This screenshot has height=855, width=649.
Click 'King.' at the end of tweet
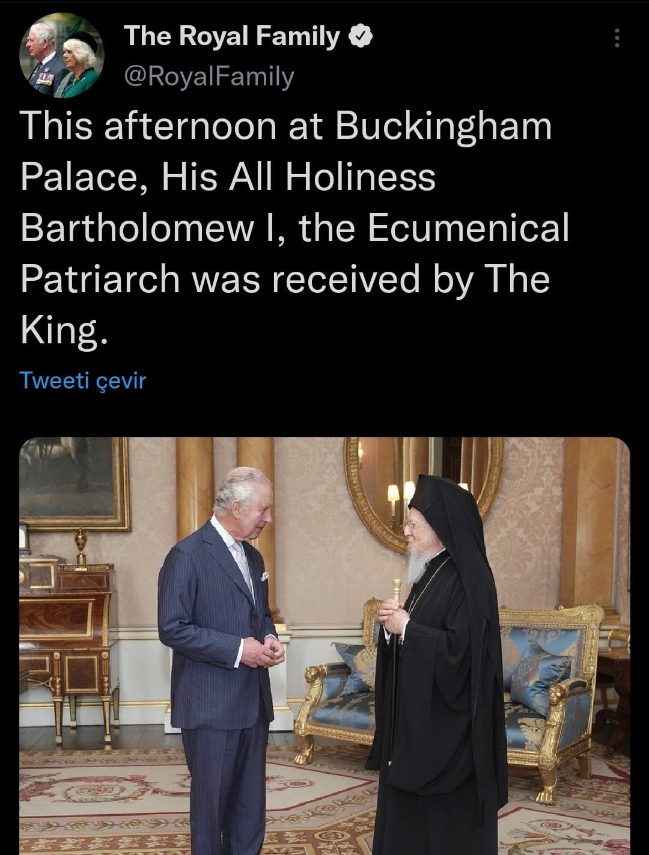click(64, 332)
